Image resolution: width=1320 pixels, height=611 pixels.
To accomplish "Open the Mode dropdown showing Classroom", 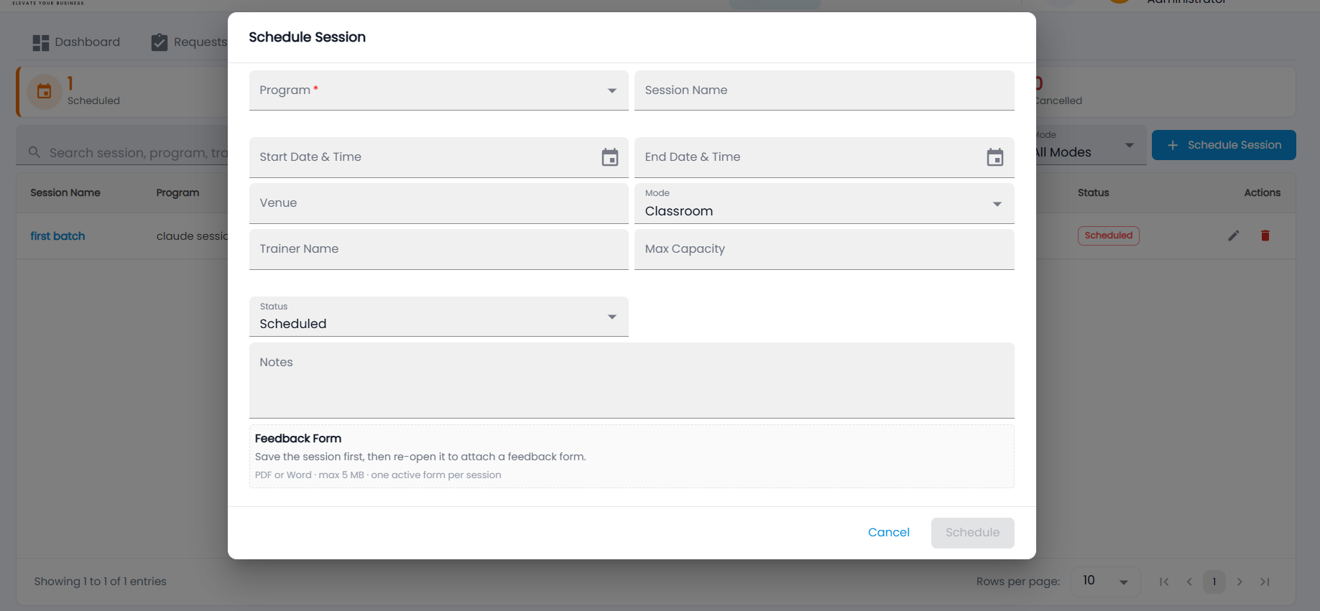I will (x=824, y=203).
